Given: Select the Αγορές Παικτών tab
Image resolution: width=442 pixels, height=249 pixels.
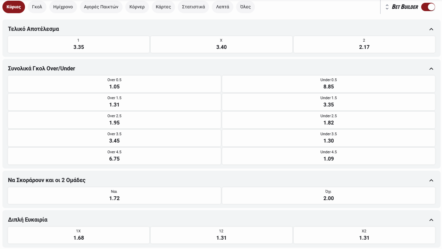Looking at the screenshot, I should pyautogui.click(x=101, y=7).
